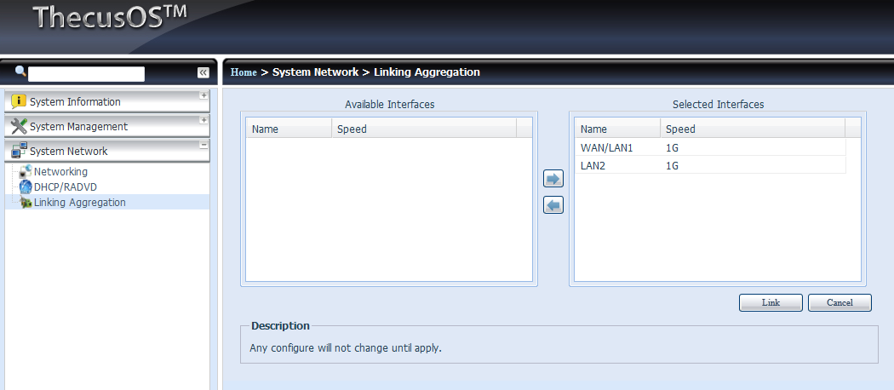
Task: Click the move-left arrow between interface lists
Action: point(553,205)
